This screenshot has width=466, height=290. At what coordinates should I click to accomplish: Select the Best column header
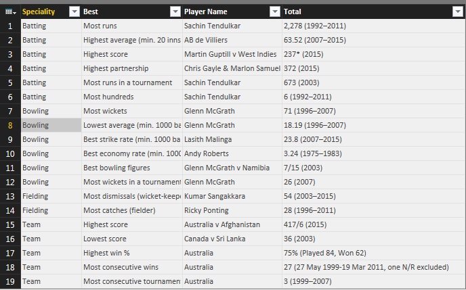[x=122, y=11]
